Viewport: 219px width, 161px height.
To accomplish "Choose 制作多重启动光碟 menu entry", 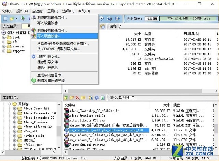I will click(x=64, y=80).
